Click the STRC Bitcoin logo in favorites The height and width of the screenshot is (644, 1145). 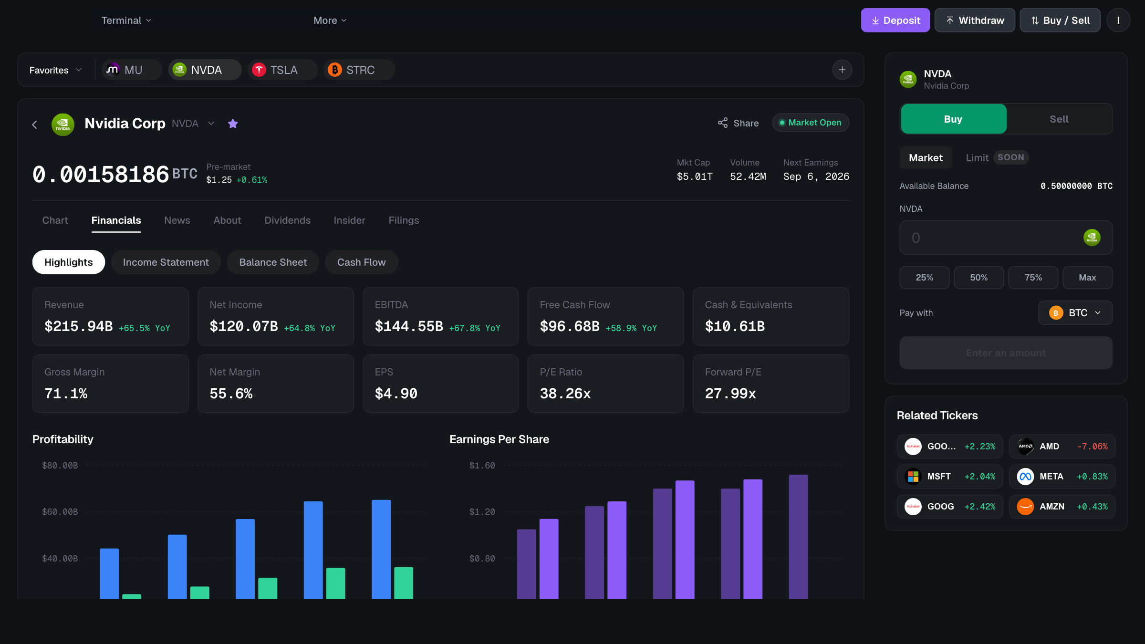335,70
